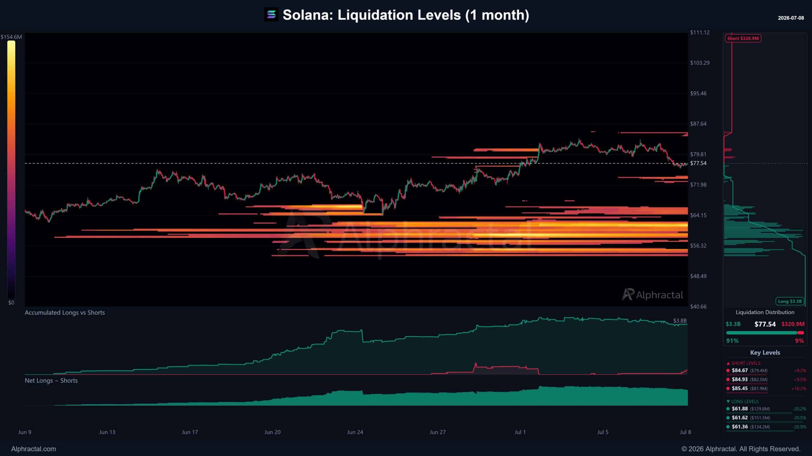Image resolution: width=812 pixels, height=456 pixels.
Task: Click the "($151.5M)" long level amount
Action: pyautogui.click(x=760, y=418)
